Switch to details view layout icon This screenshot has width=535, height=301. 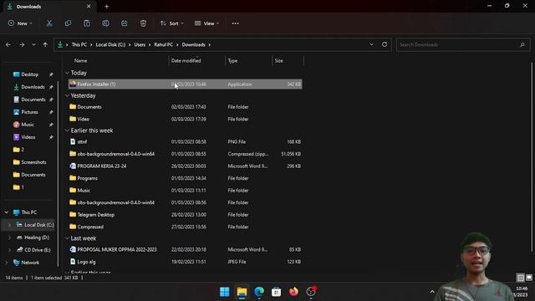click(520, 278)
